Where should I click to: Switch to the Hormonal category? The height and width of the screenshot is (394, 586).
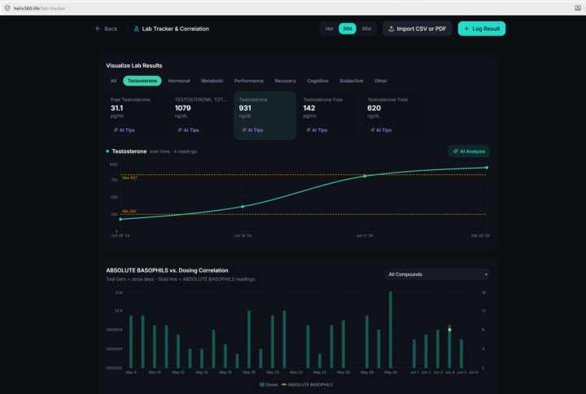179,81
